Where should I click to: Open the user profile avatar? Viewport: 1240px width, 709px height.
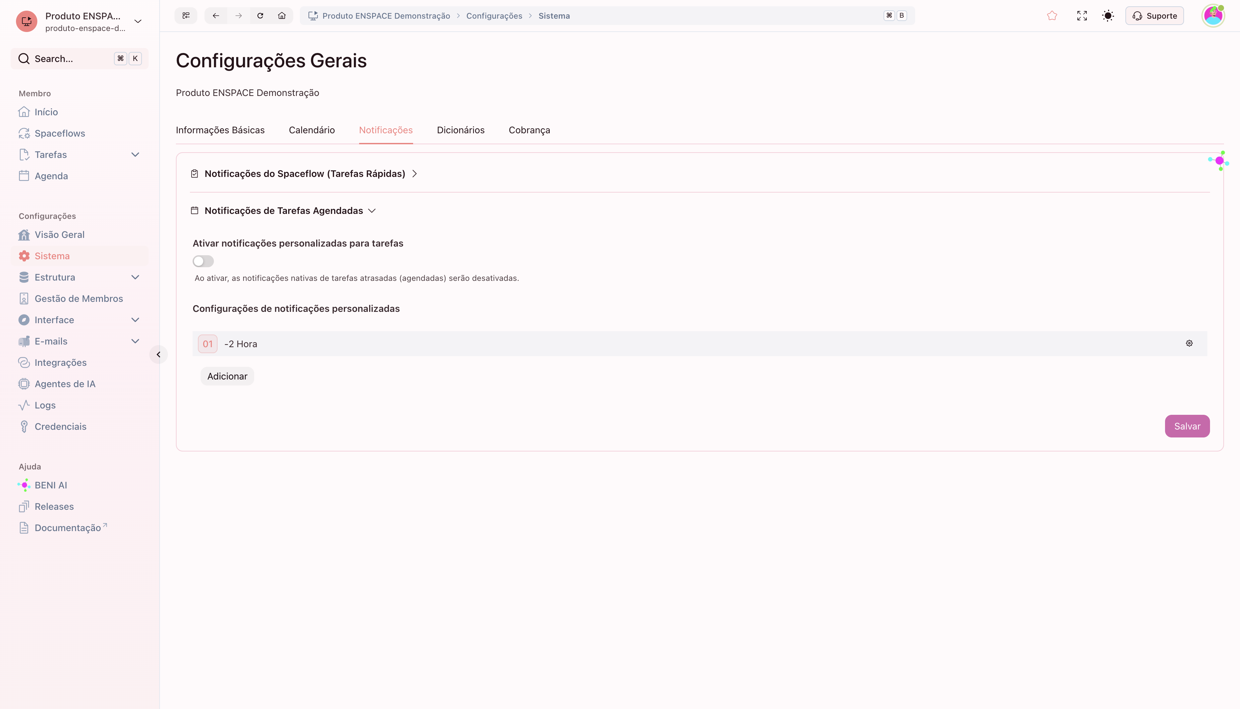[x=1213, y=16]
